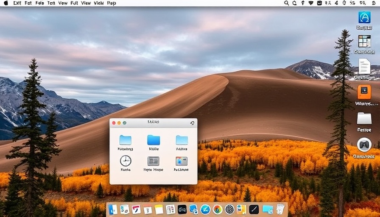Screen dimensions: 380x217
Task: Open the blue circle Z-stroke dock icon
Action: tap(205, 209)
